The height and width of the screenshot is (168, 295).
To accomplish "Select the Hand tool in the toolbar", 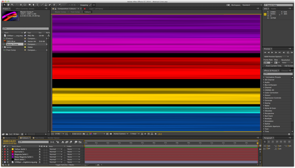I will (x=8, y=5).
